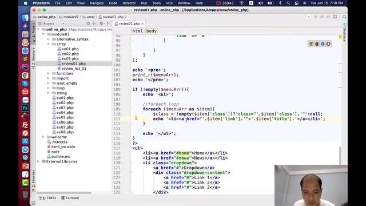Screen dimensions: 366x206
Task: Click the Chrome icon in the Dock
Action: (25, 75)
